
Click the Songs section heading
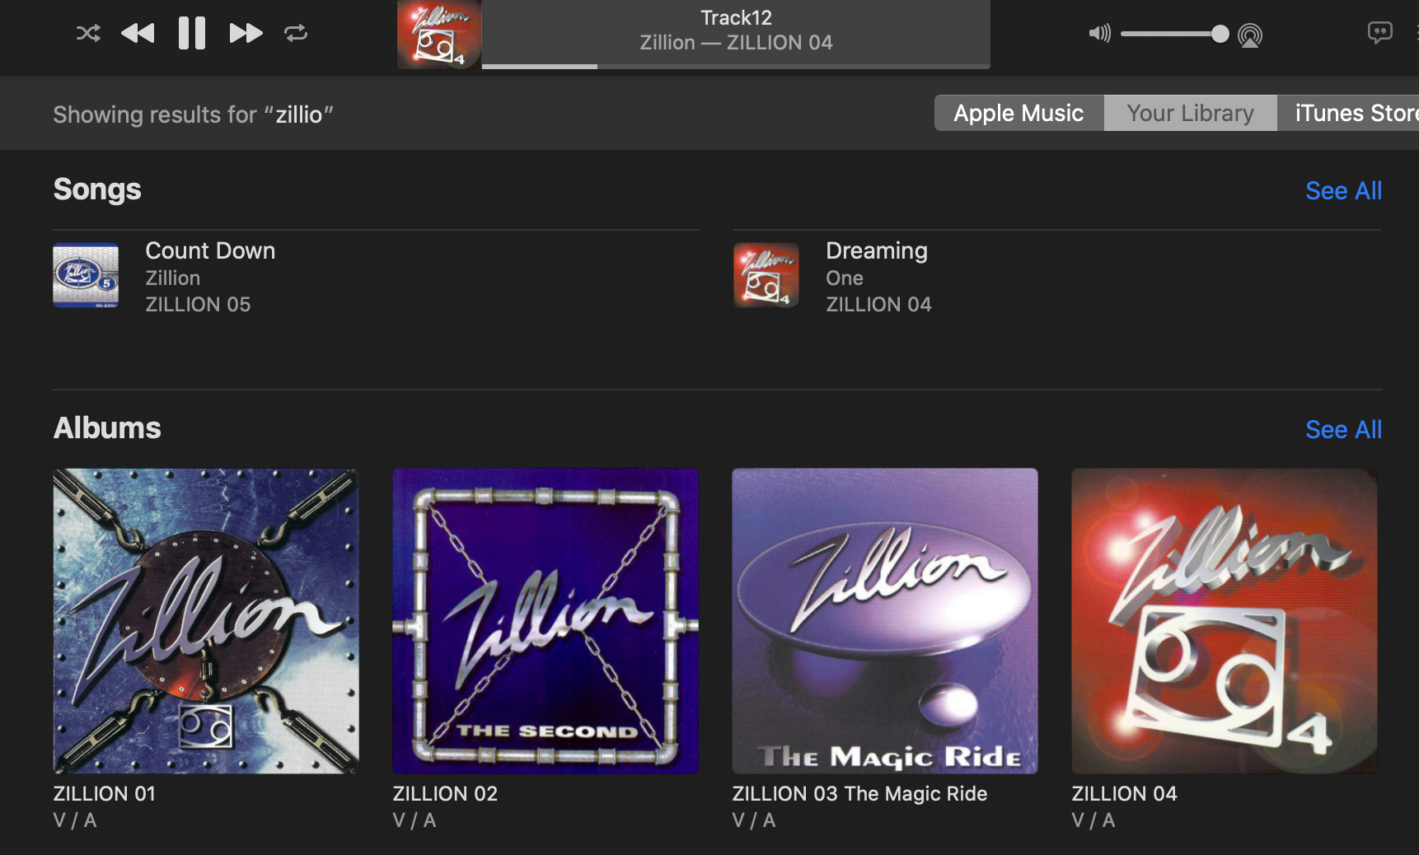(x=97, y=189)
